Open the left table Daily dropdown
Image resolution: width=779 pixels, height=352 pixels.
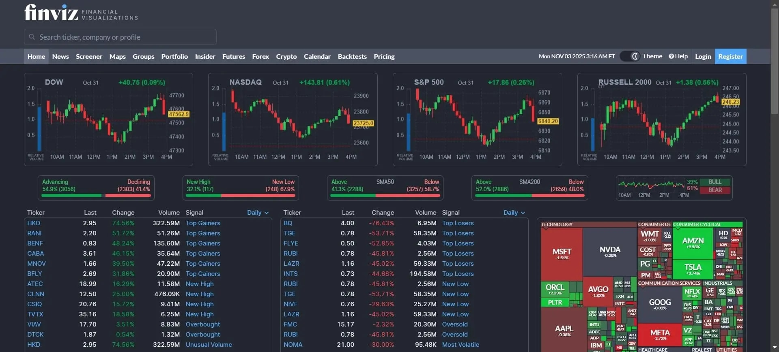click(x=258, y=213)
